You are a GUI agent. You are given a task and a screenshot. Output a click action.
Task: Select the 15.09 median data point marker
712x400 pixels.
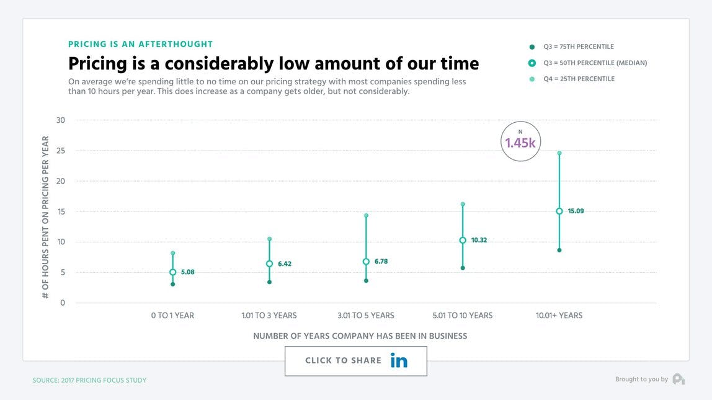pyautogui.click(x=559, y=211)
